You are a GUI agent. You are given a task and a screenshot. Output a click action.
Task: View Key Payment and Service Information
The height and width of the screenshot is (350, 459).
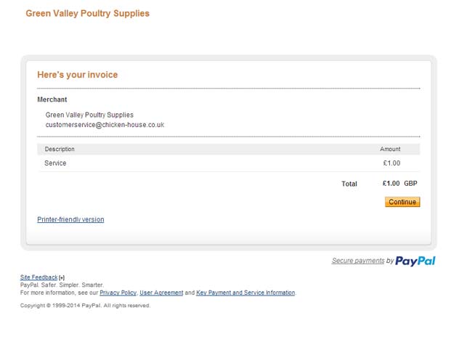pos(245,293)
